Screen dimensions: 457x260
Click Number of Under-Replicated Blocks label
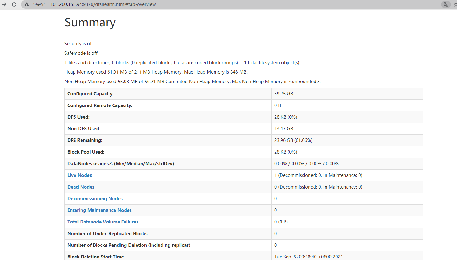click(107, 234)
